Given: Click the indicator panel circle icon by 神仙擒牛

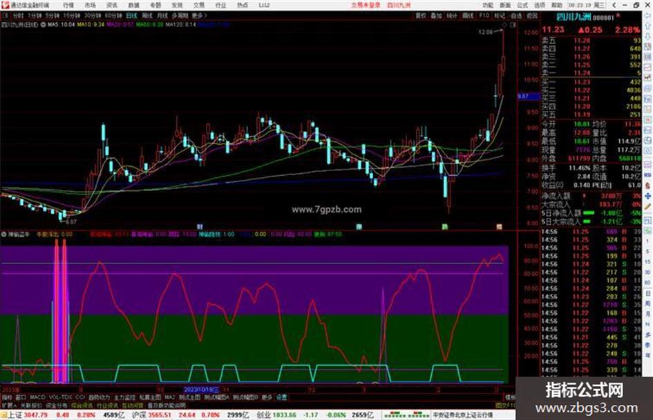Looking at the screenshot, I should [x=3, y=234].
